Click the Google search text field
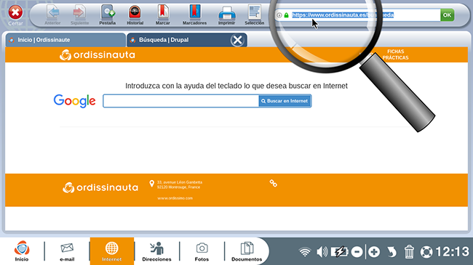Viewport: 473px width, 265px height. [181, 101]
